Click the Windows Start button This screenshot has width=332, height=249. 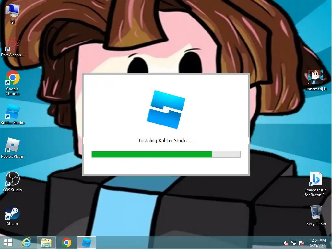8,243
